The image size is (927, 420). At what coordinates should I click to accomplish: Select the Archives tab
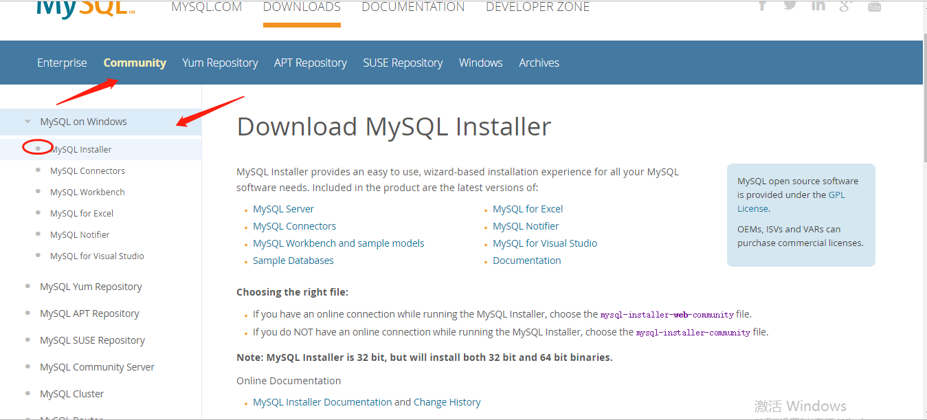[539, 63]
